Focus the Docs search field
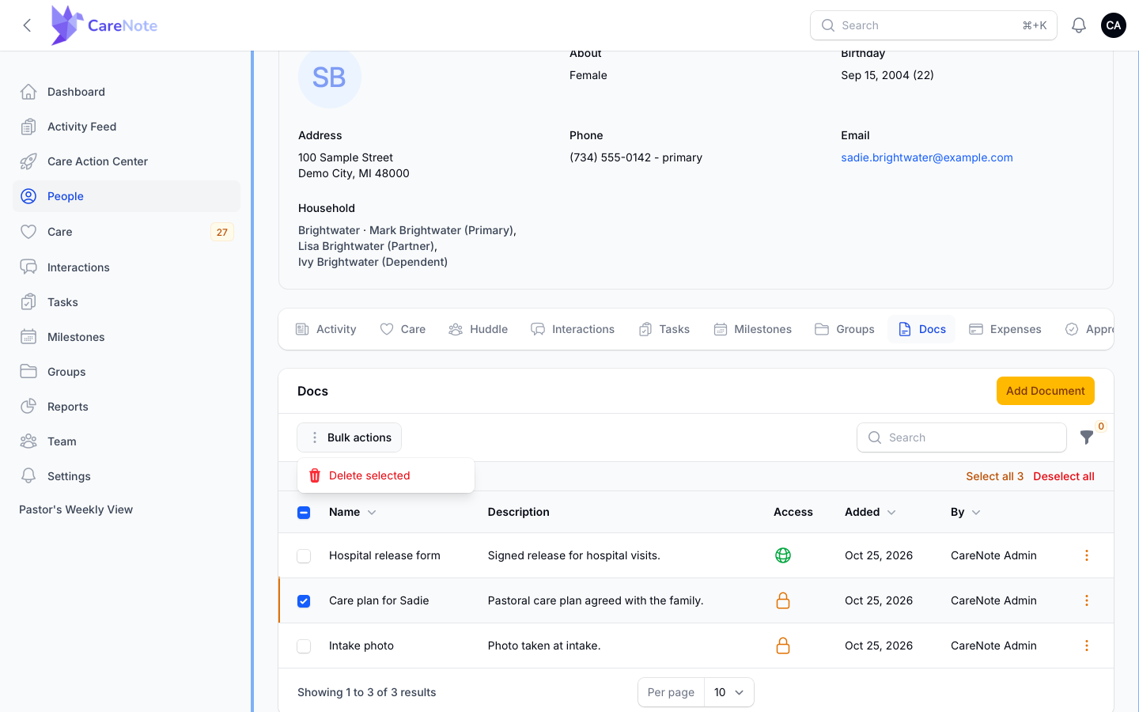This screenshot has height=712, width=1139. 962,437
